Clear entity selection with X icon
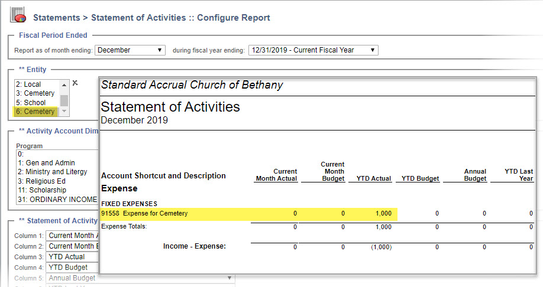Screen dimensions: 543x287 [x=75, y=83]
